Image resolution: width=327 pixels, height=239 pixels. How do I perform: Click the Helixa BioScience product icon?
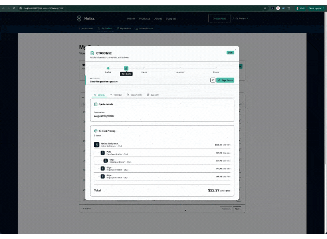pos(97,145)
